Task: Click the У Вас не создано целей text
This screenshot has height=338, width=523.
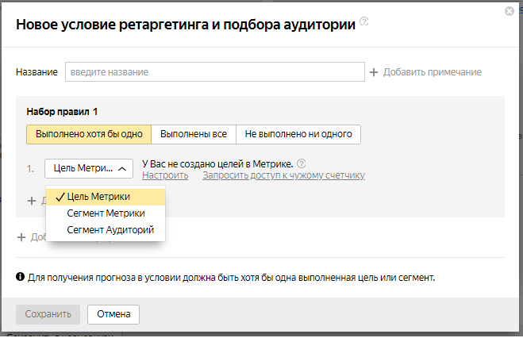Action: 217,164
